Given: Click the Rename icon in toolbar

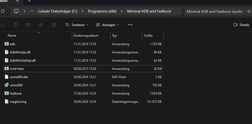Looking at the screenshot, I should (x=28, y=25).
